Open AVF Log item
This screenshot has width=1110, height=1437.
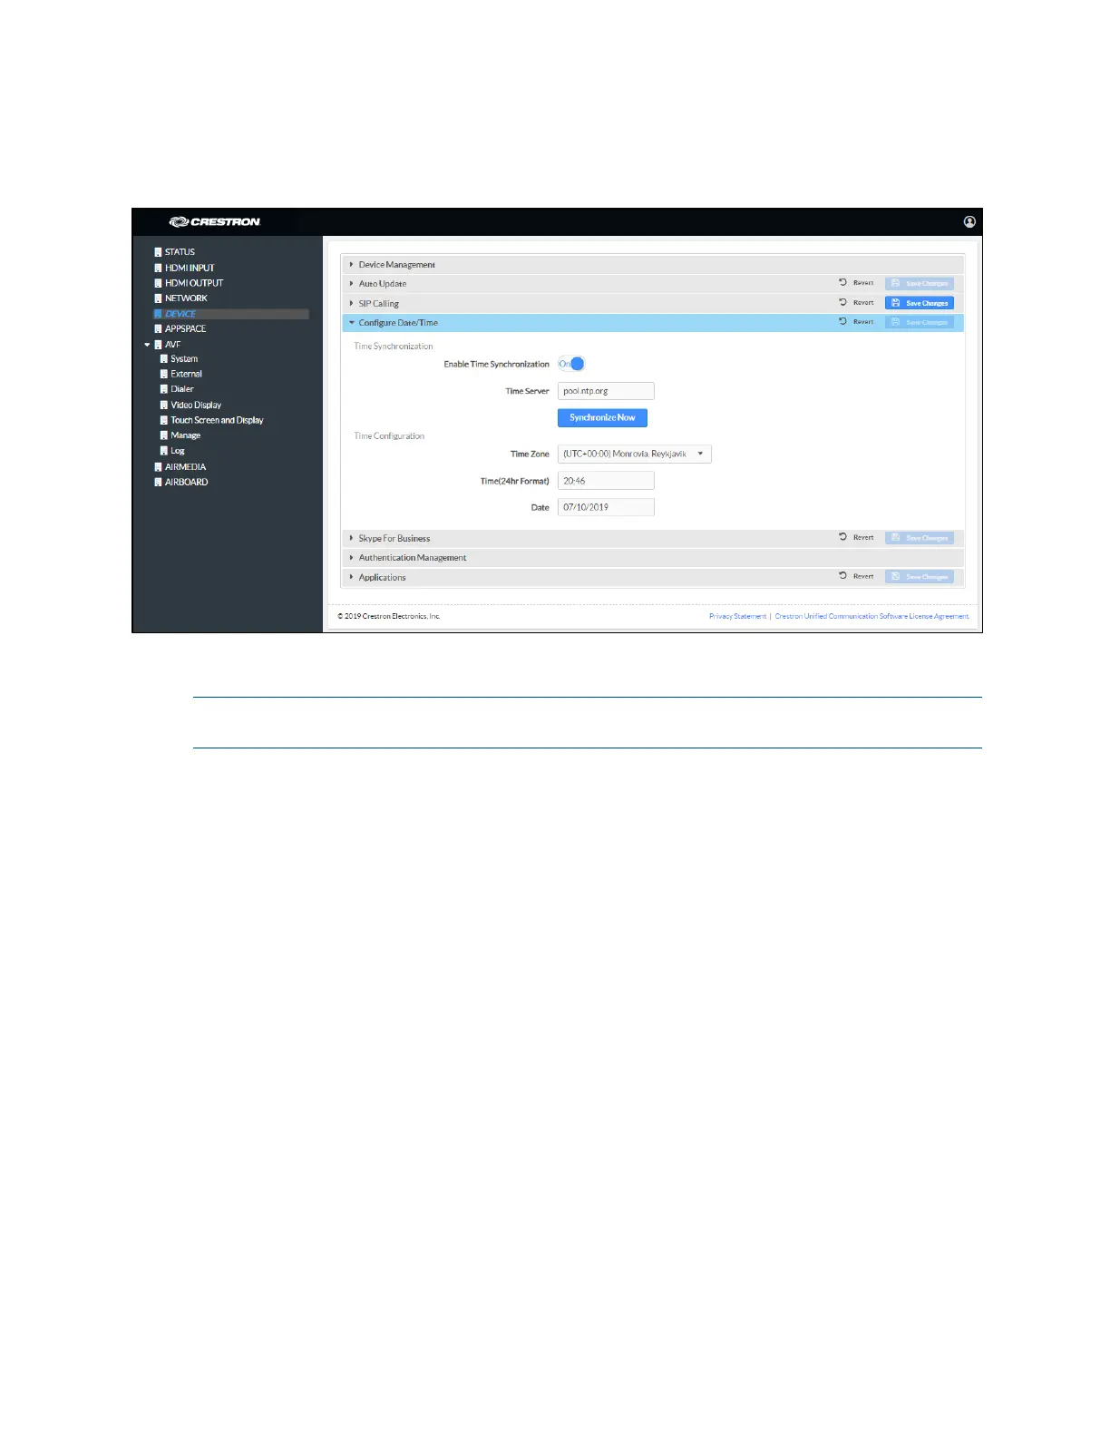177,451
